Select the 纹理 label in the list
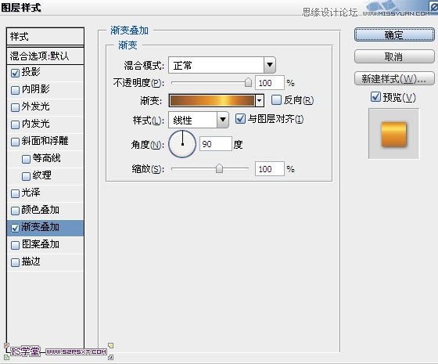 click(42, 175)
